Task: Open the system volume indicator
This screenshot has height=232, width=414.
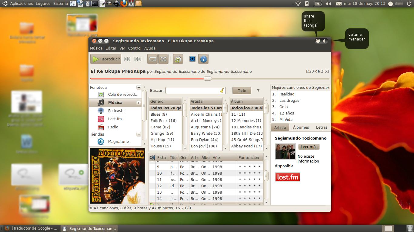Action: click(x=328, y=4)
